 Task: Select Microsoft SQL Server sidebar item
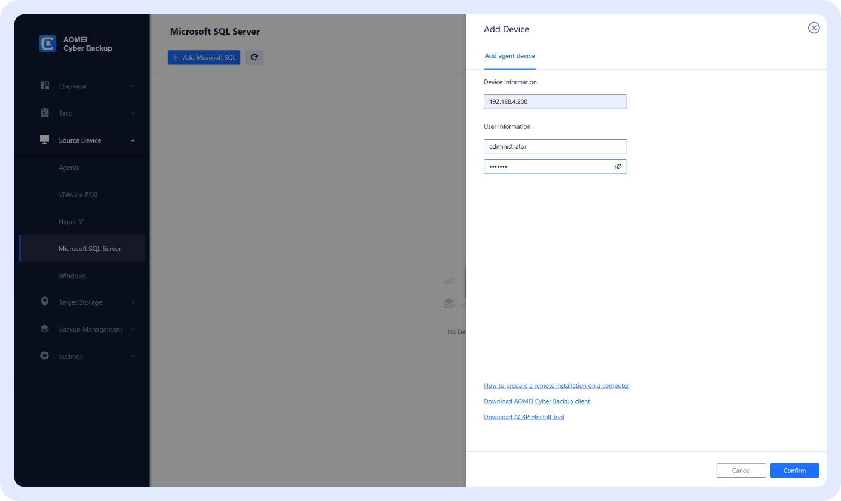click(82, 249)
